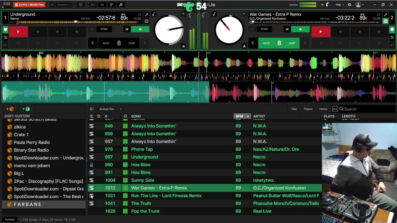Viewport: 397px width, 223px height.
Task: Turn off sync with deck 1 OFF button
Action: [x=92, y=29]
